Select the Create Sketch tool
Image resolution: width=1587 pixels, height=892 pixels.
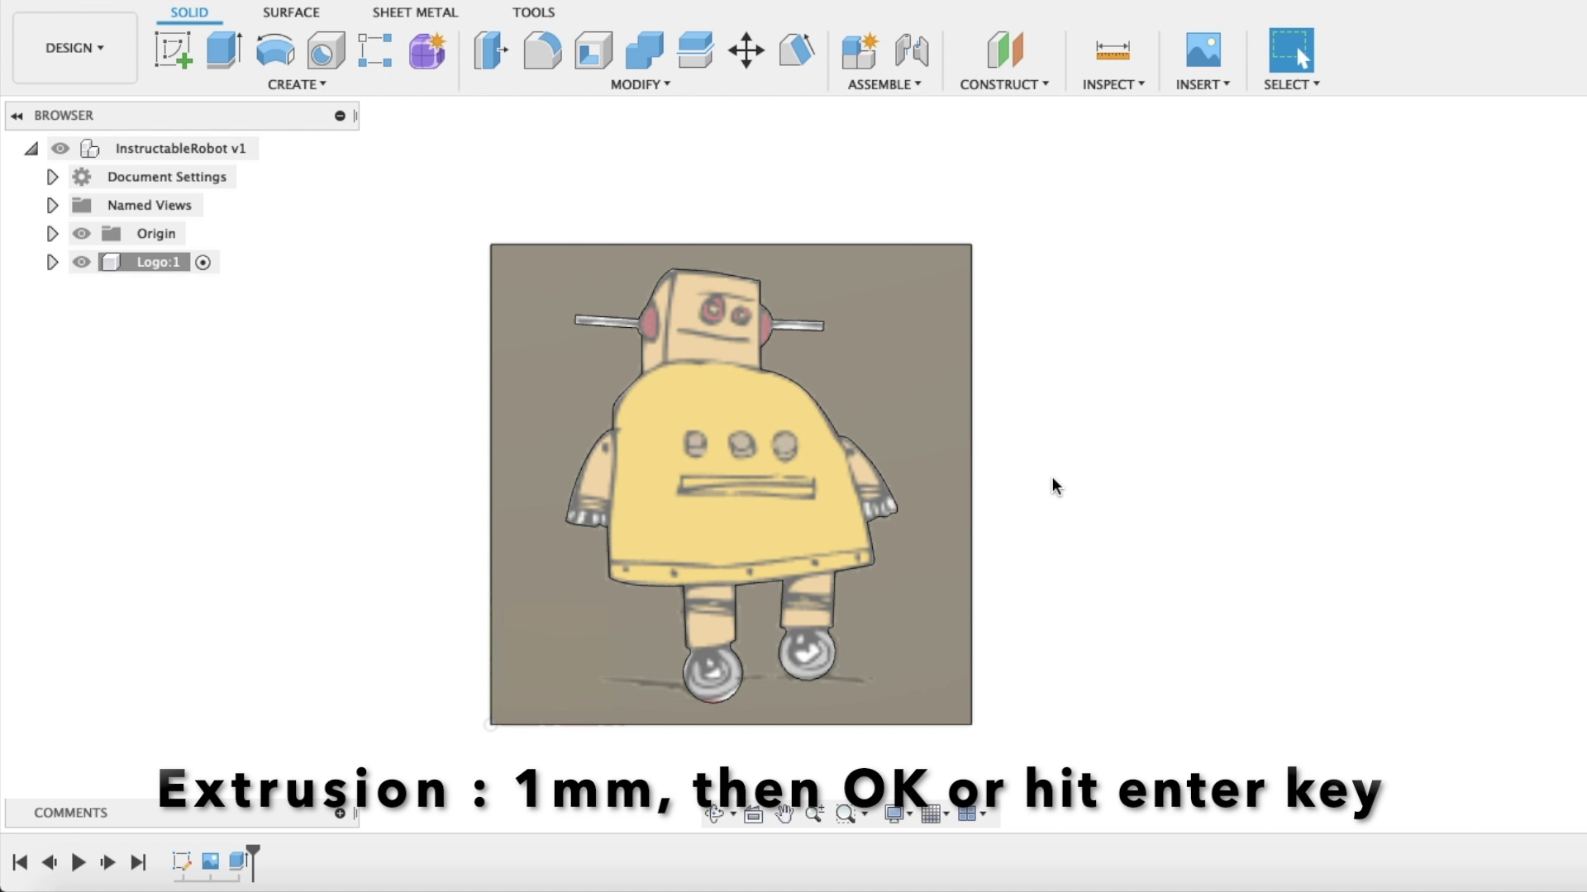[174, 50]
